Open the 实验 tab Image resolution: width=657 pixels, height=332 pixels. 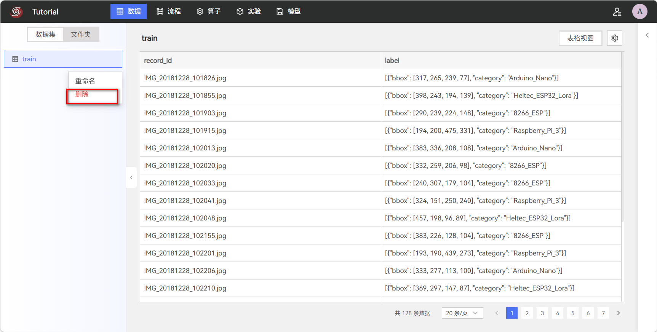(249, 11)
